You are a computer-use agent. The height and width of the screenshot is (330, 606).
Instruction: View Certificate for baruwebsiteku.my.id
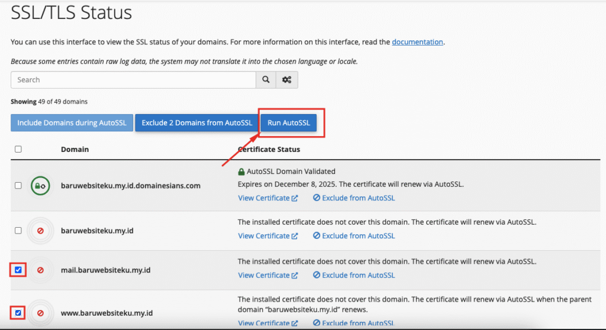(x=268, y=236)
